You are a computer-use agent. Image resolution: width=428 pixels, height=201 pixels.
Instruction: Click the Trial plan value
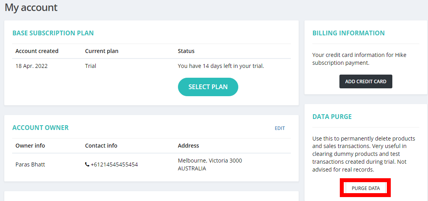click(91, 66)
